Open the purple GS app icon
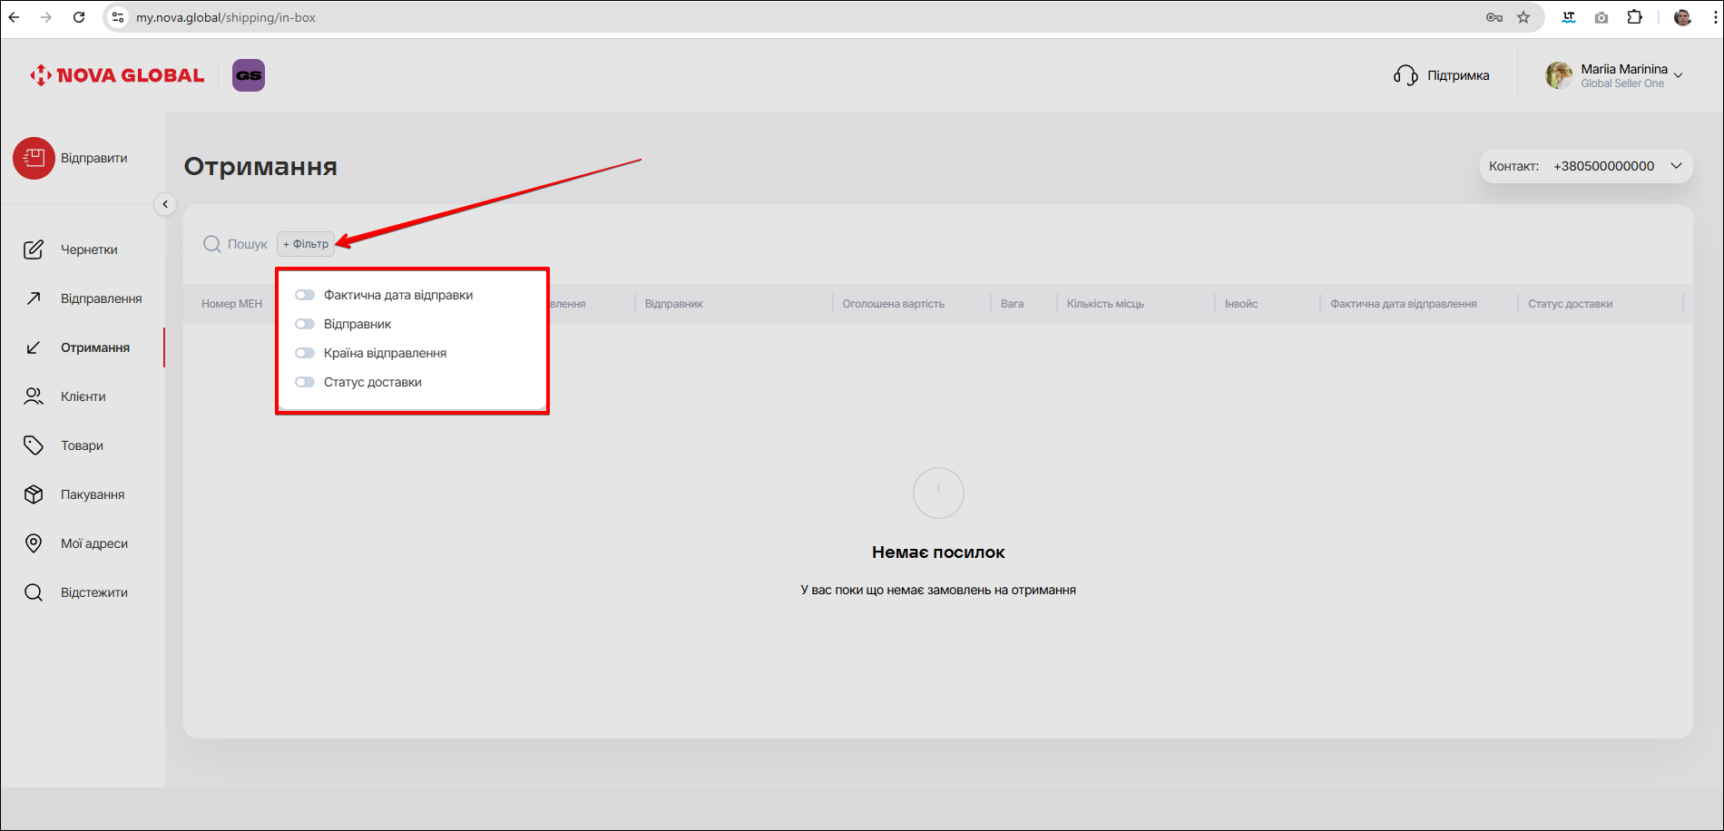 [248, 75]
